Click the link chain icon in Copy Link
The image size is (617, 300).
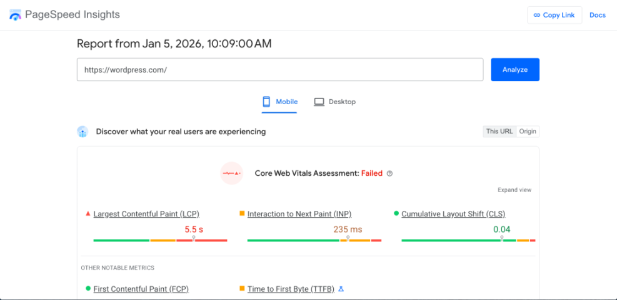point(537,16)
